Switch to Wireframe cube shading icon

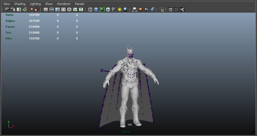click(x=90, y=9)
